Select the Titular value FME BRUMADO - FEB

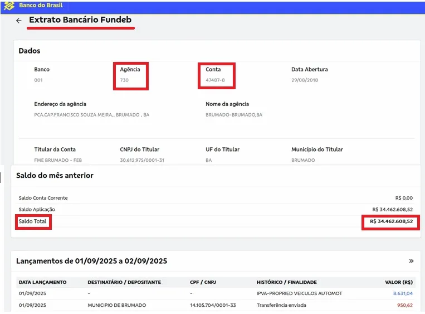click(x=58, y=160)
